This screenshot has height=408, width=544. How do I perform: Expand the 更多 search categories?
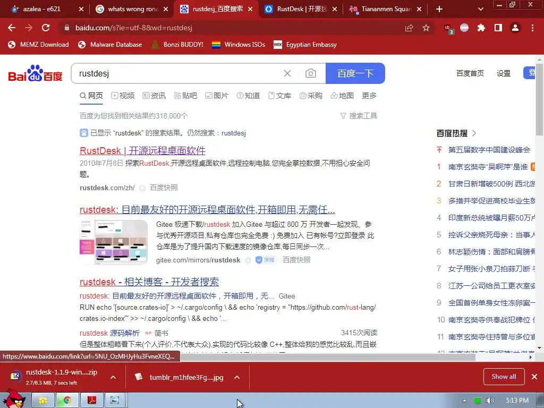pos(369,96)
